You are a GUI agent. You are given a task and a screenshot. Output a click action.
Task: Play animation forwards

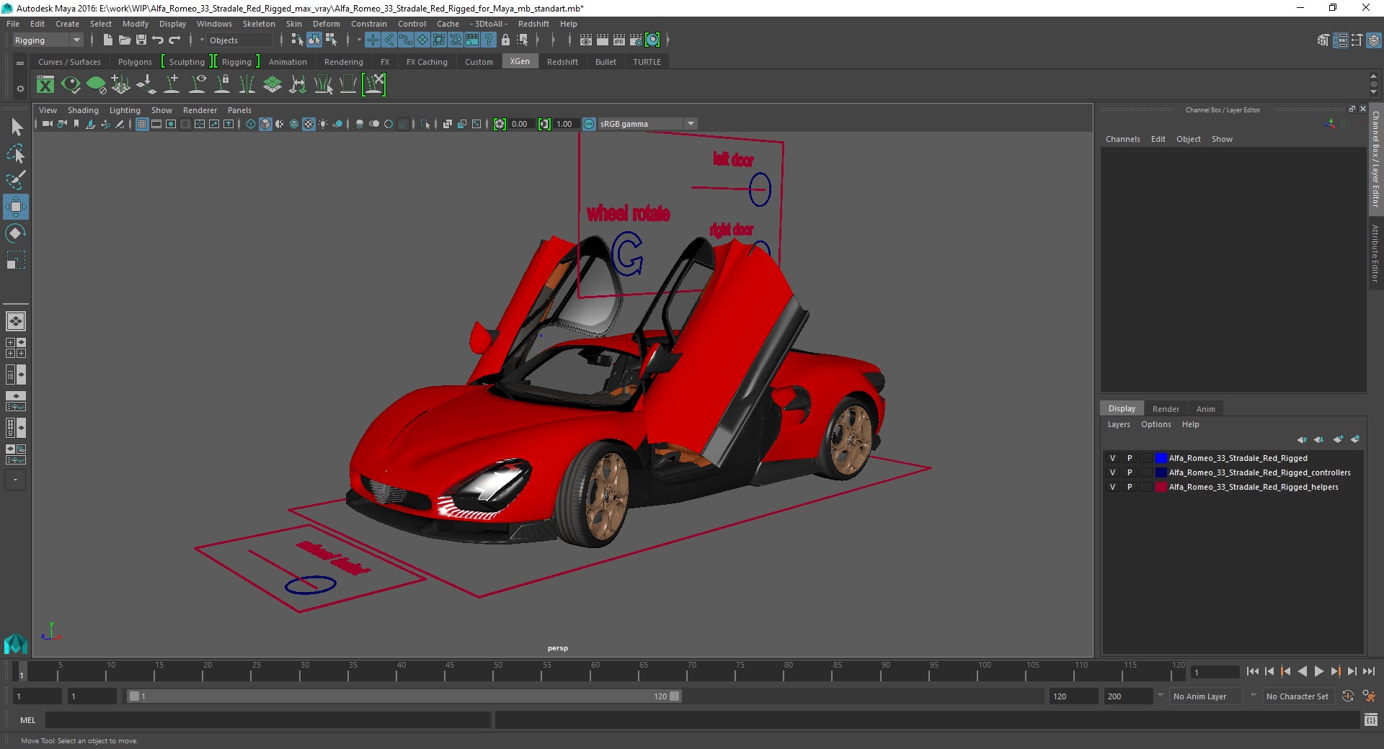coord(1318,671)
